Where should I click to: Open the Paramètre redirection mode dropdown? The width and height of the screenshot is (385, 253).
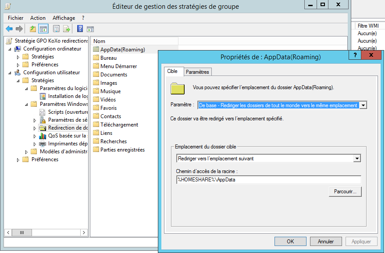[x=363, y=105]
